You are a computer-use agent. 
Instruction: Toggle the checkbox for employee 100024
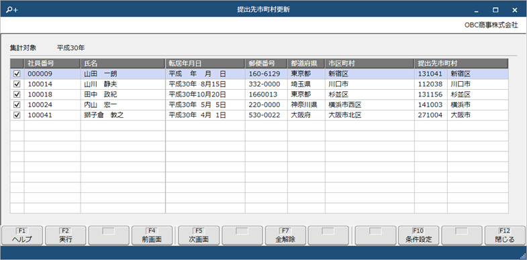(x=17, y=105)
